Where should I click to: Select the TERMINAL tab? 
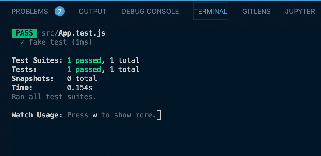coord(210,12)
